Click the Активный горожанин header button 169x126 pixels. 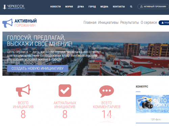point(153,7)
